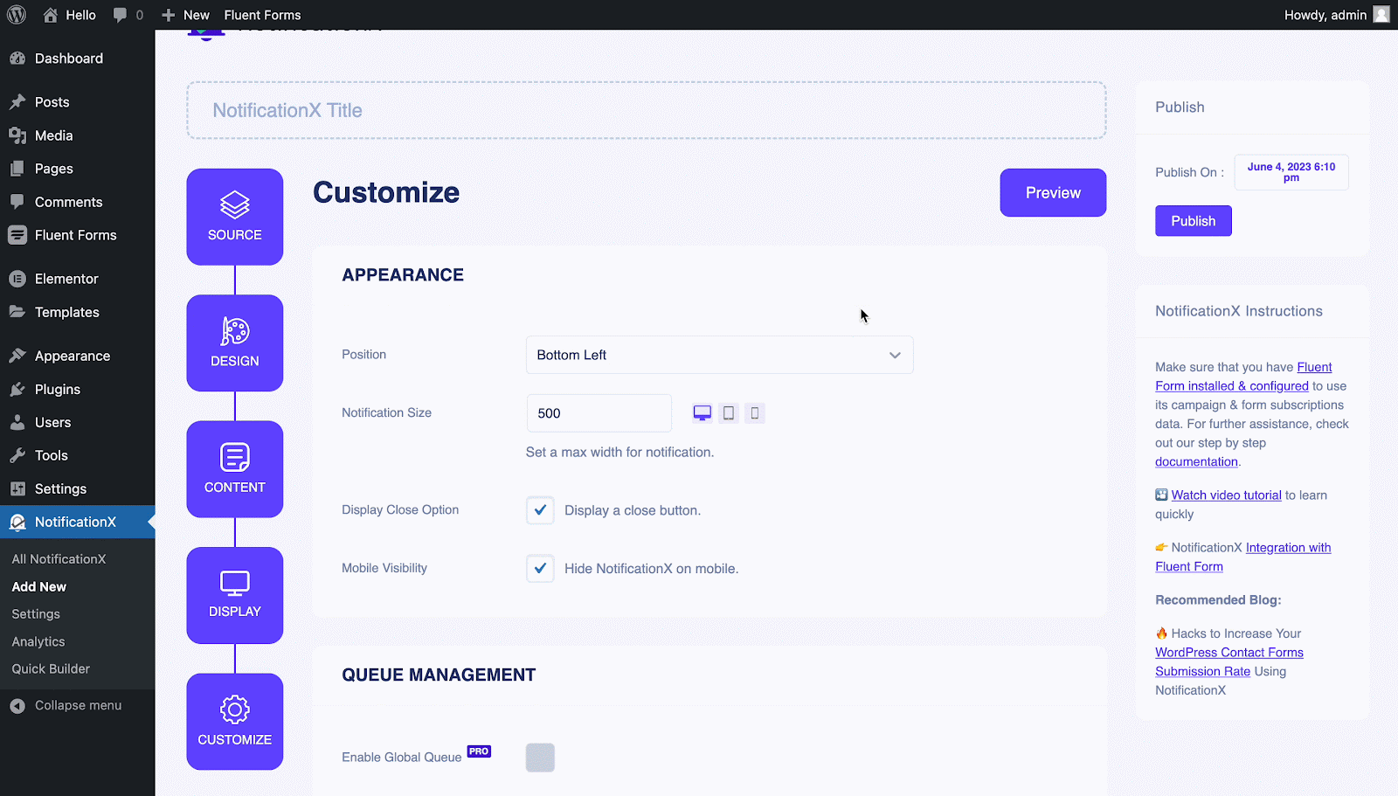Click the Preview button
Image resolution: width=1398 pixels, height=796 pixels.
[1053, 192]
